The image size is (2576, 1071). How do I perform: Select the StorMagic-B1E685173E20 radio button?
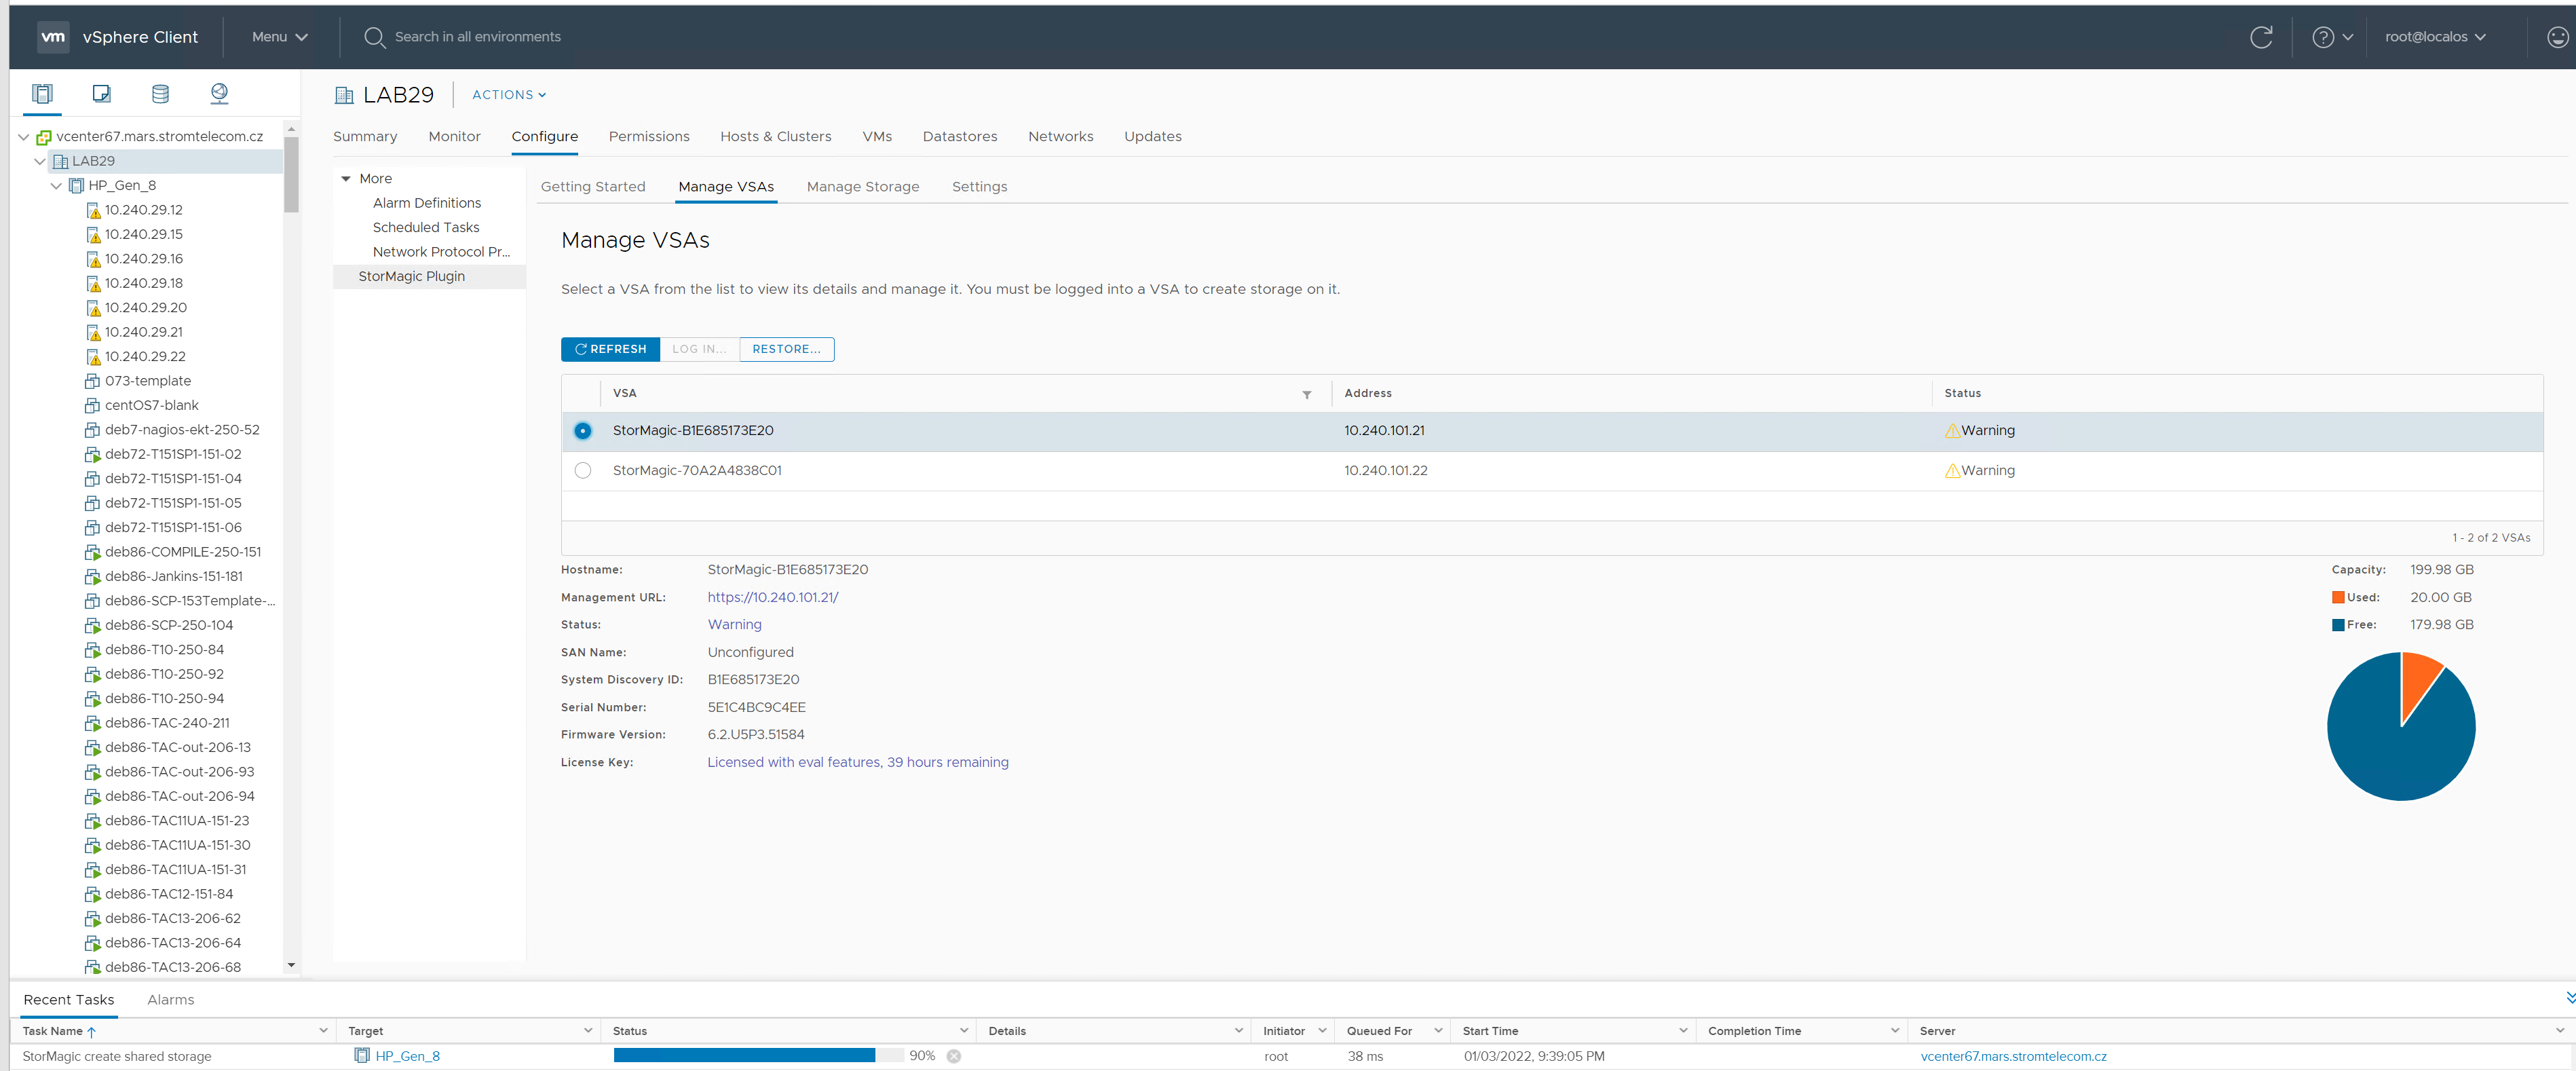pyautogui.click(x=582, y=431)
